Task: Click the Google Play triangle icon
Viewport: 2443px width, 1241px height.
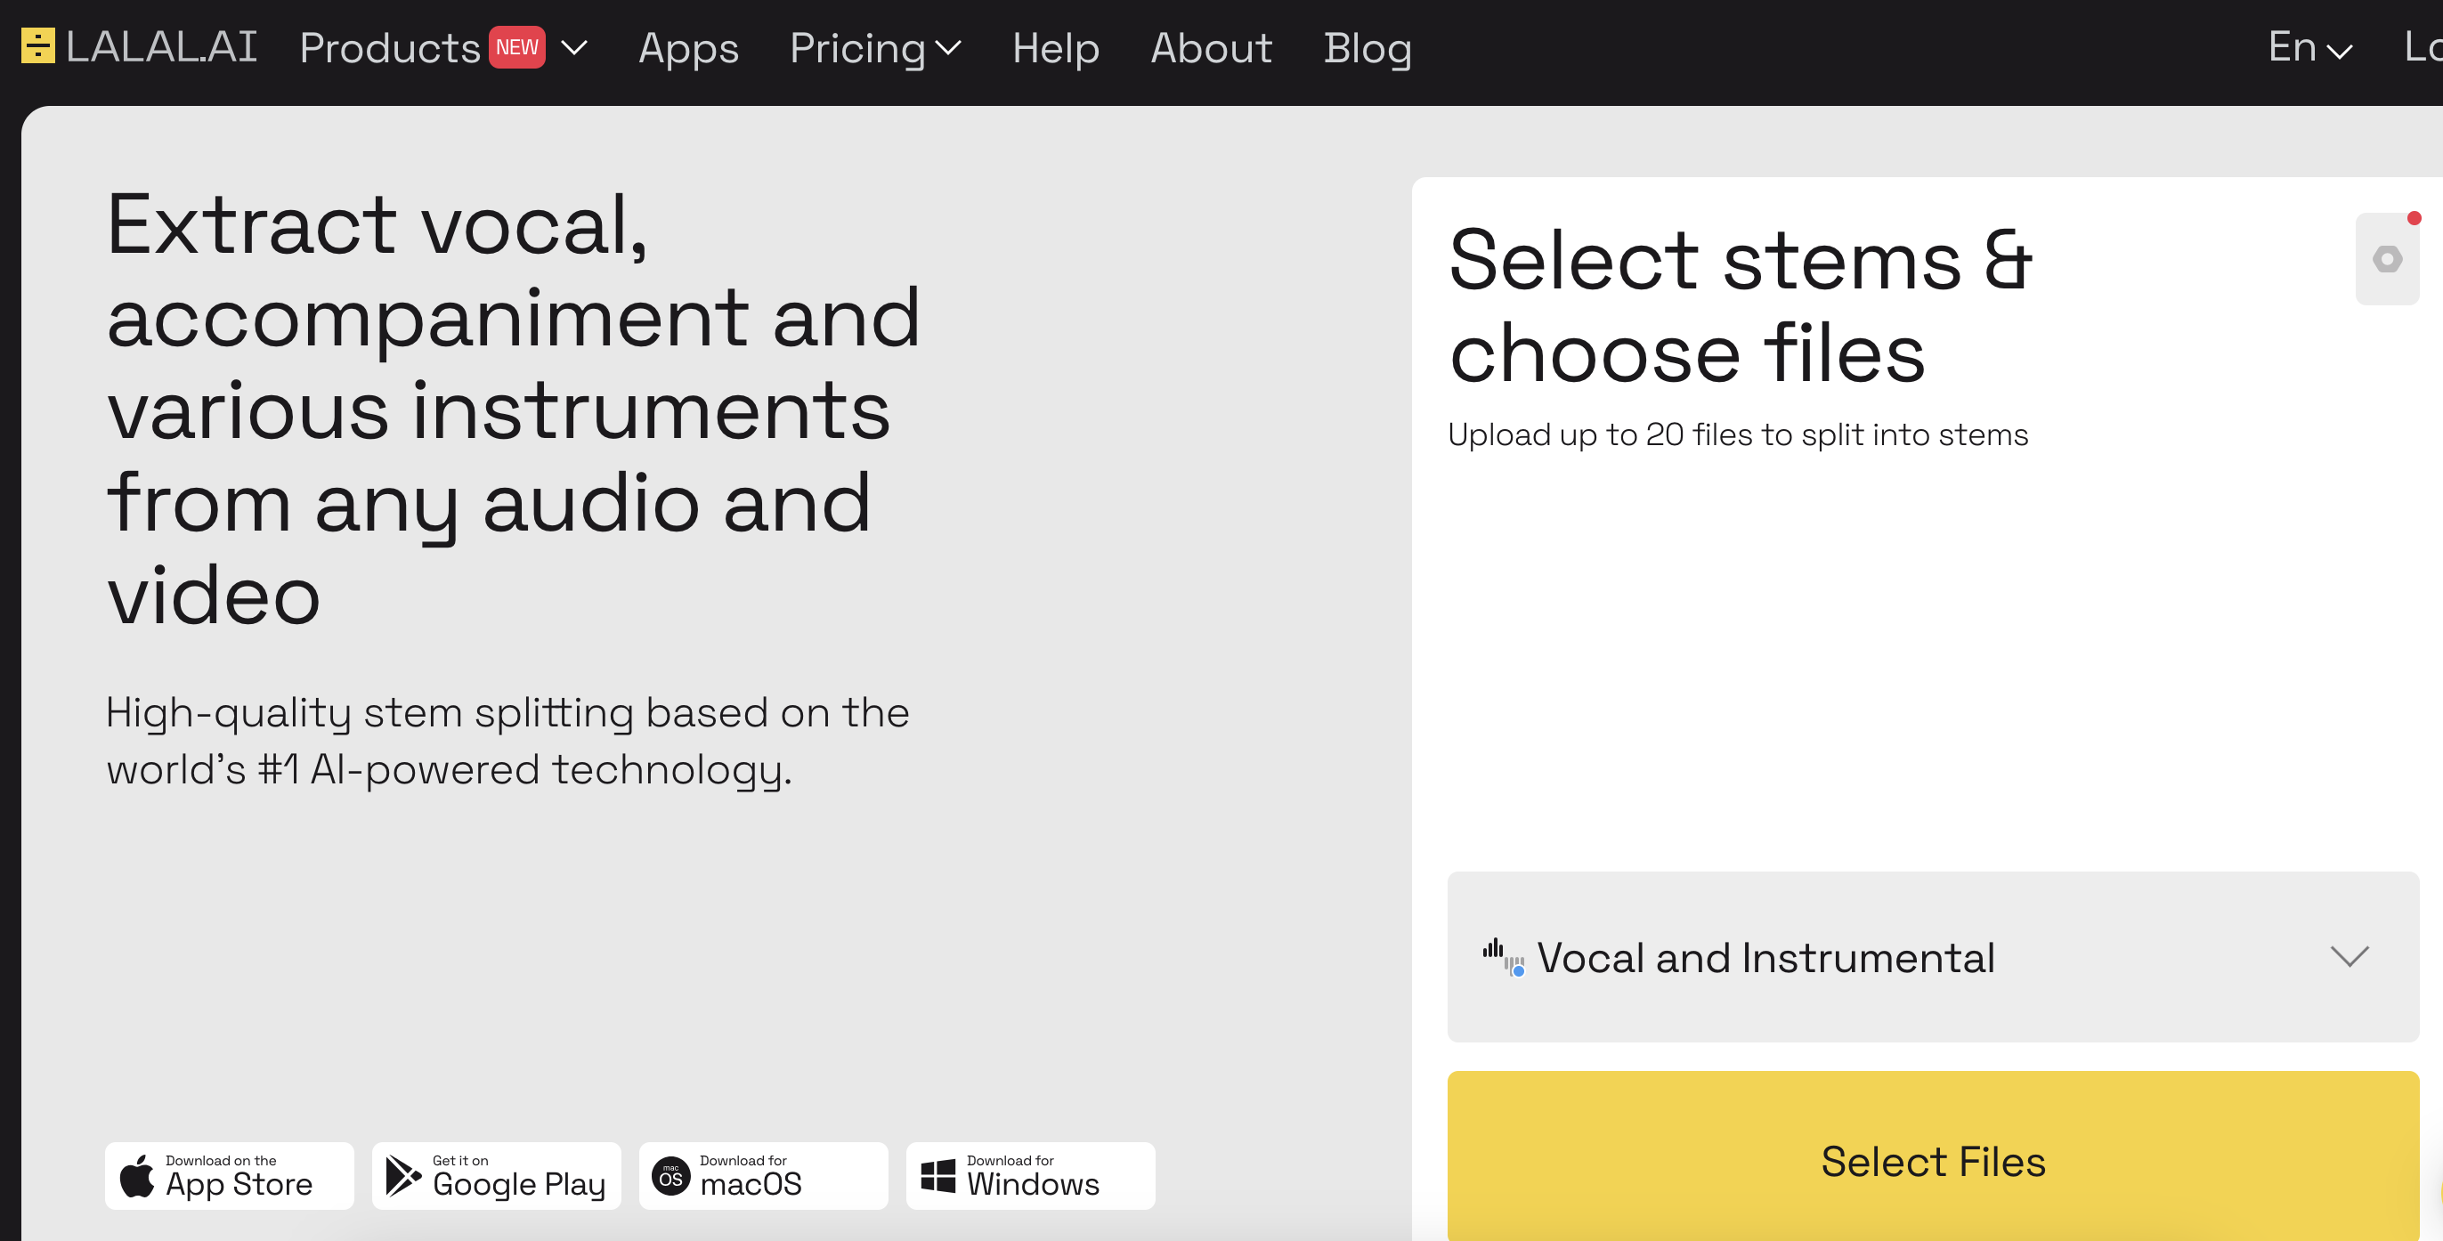Action: click(403, 1176)
